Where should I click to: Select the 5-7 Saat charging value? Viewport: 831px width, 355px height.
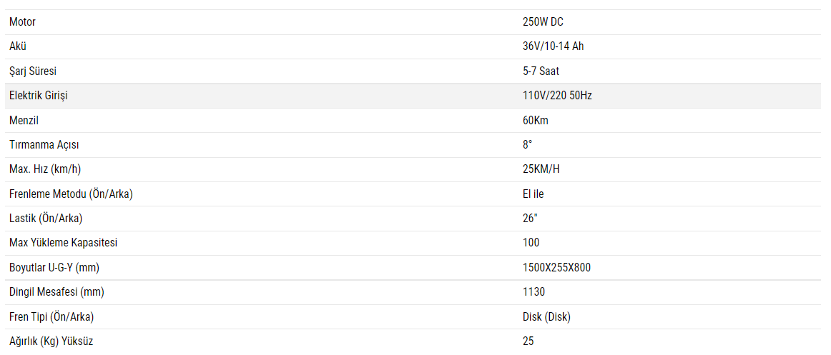tap(541, 71)
